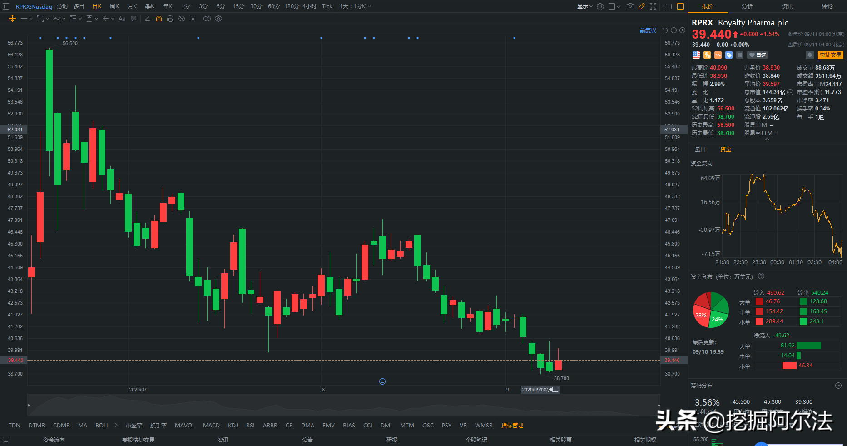This screenshot has width=847, height=446.
Task: Hide drawings with the crossed-eye icon
Action: point(182,19)
